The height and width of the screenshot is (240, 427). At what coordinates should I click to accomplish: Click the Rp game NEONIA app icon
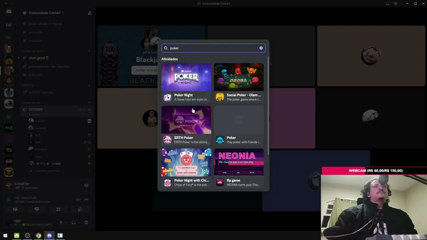pos(220,182)
